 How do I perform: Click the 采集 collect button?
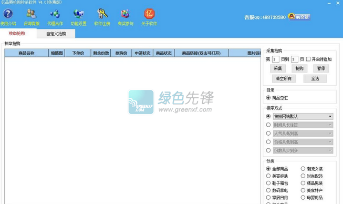278,68
